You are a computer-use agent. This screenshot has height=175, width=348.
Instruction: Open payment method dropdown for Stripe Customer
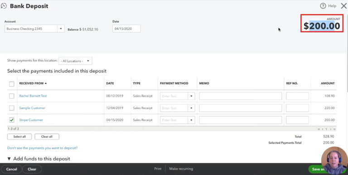pyautogui.click(x=191, y=120)
